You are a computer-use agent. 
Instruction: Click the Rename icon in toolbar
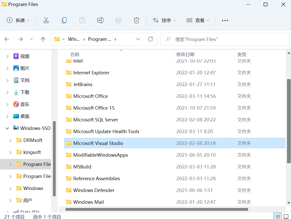coord(100,20)
